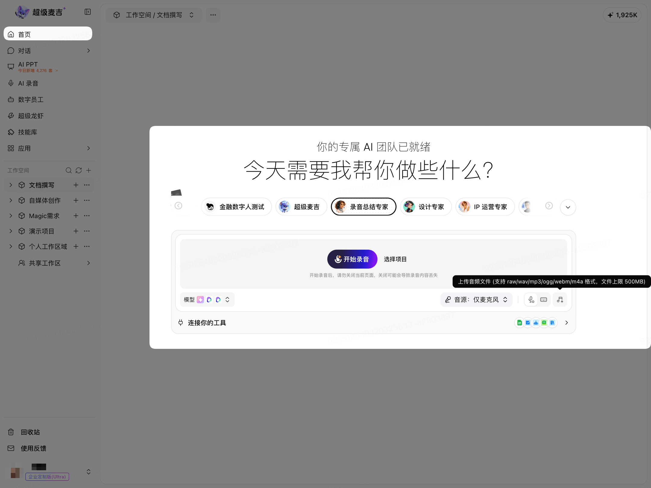Screen dimensions: 651x488
Task: Select the IP 运营专家 agent
Action: [485, 207]
